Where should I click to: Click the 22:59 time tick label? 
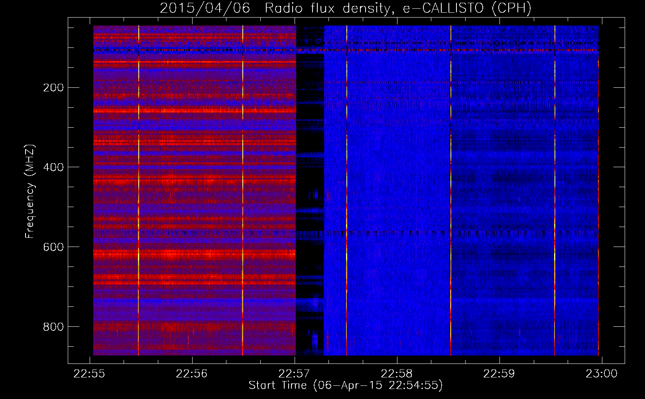pyautogui.click(x=499, y=374)
